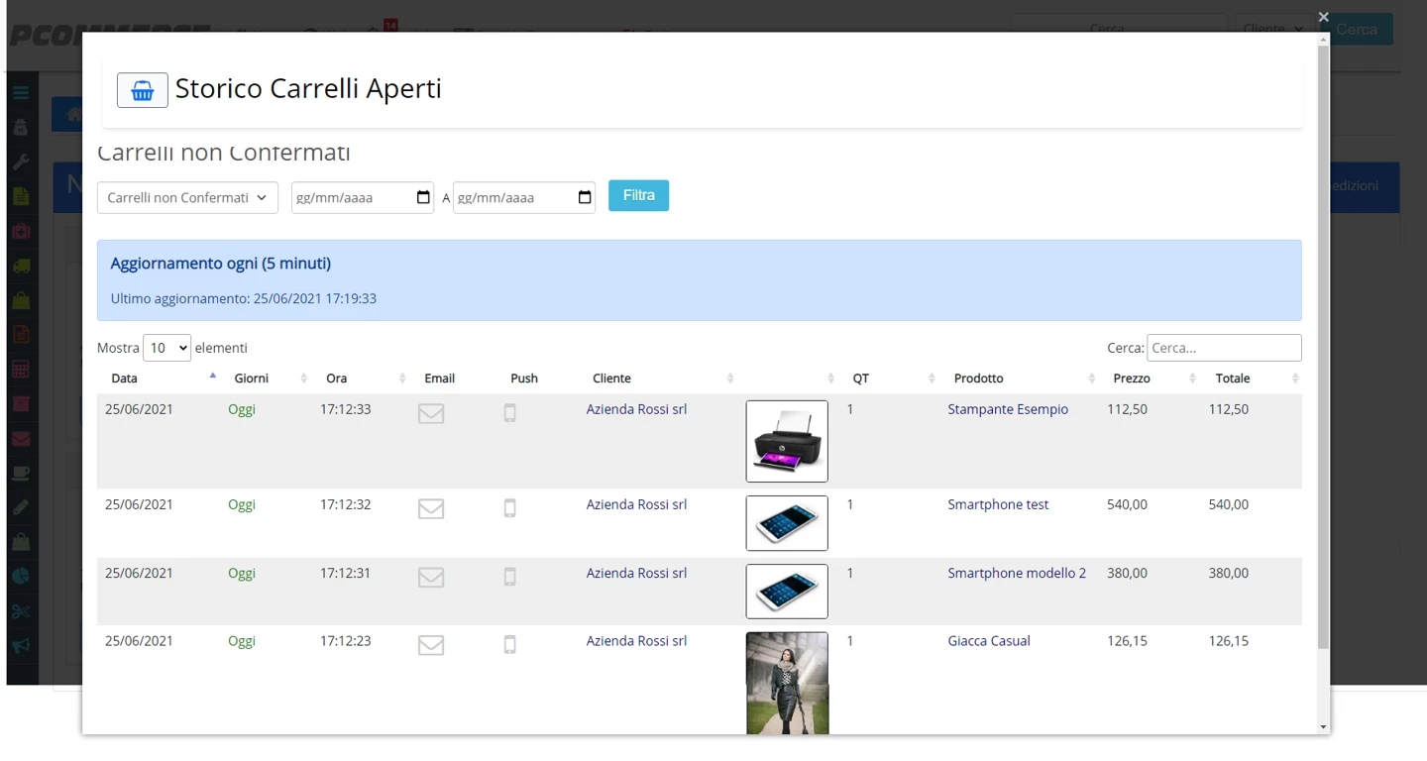
Task: Open the Smartphone modello 2 product link
Action: coord(1017,573)
